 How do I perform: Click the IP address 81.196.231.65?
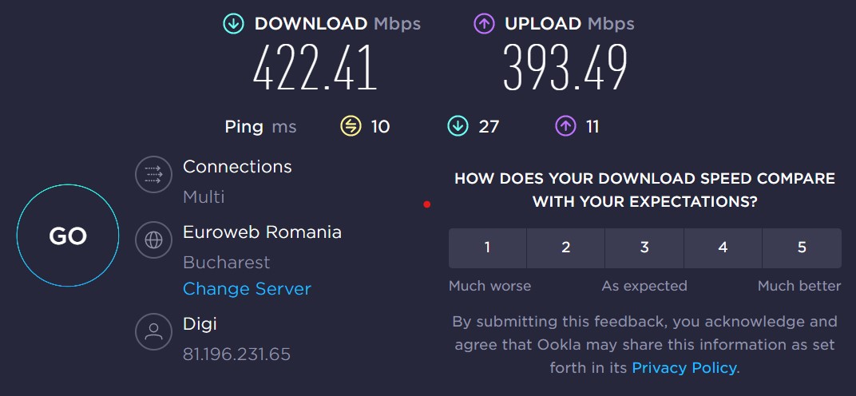236,354
